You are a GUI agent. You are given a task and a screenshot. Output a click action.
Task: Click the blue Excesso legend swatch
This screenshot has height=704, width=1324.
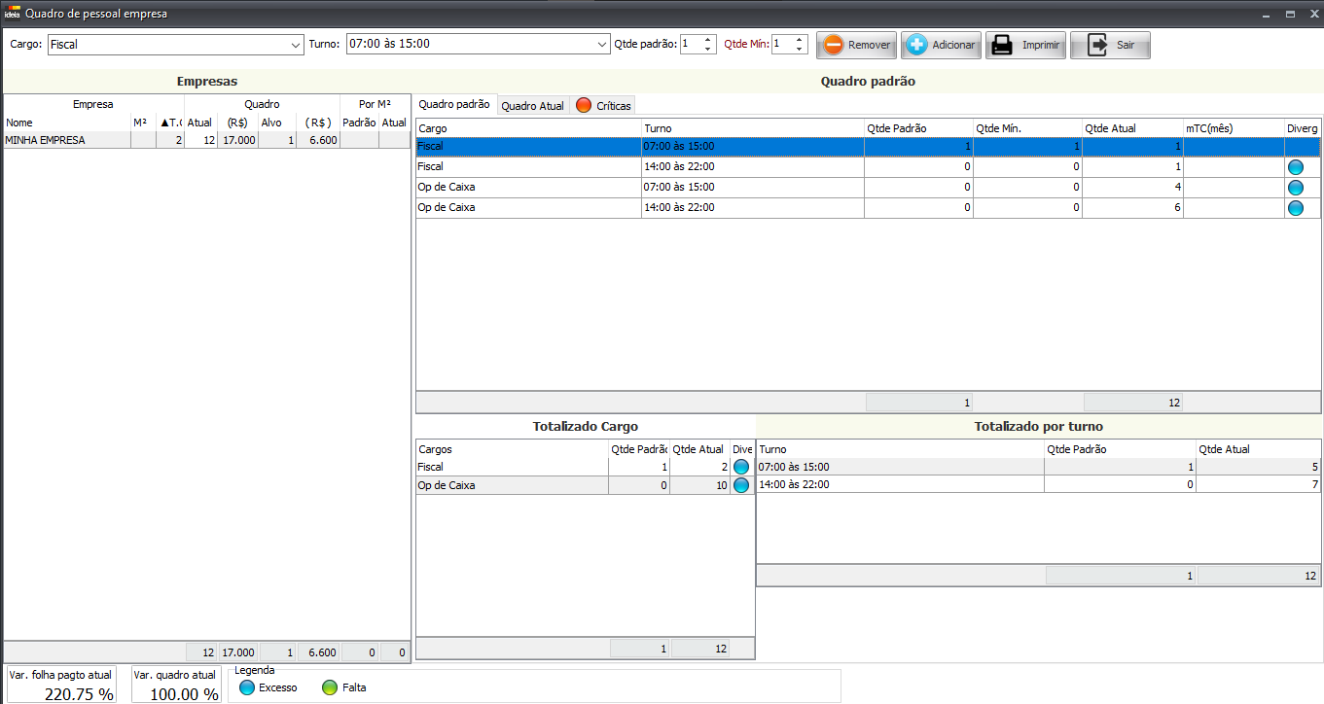tap(247, 687)
